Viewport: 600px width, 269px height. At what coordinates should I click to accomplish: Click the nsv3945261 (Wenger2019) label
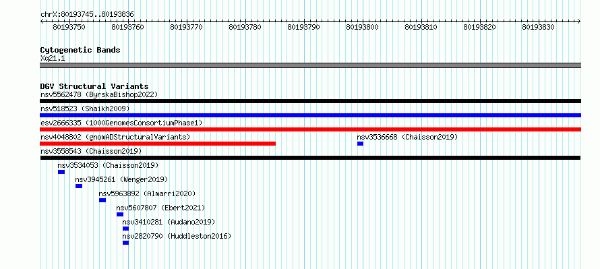[121, 179]
